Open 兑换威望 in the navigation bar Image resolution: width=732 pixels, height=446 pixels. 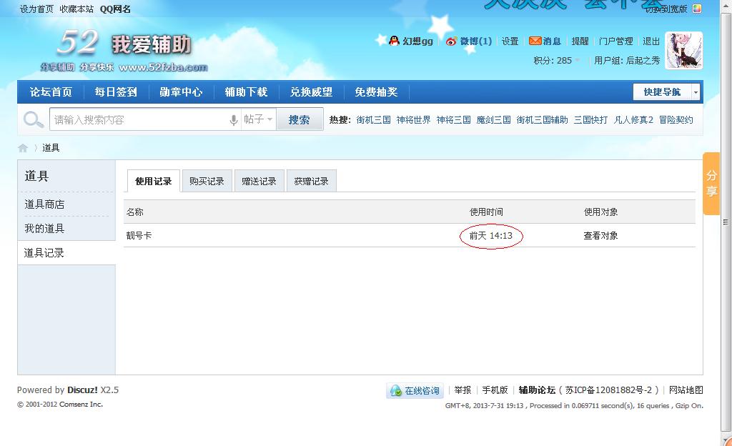coord(311,92)
